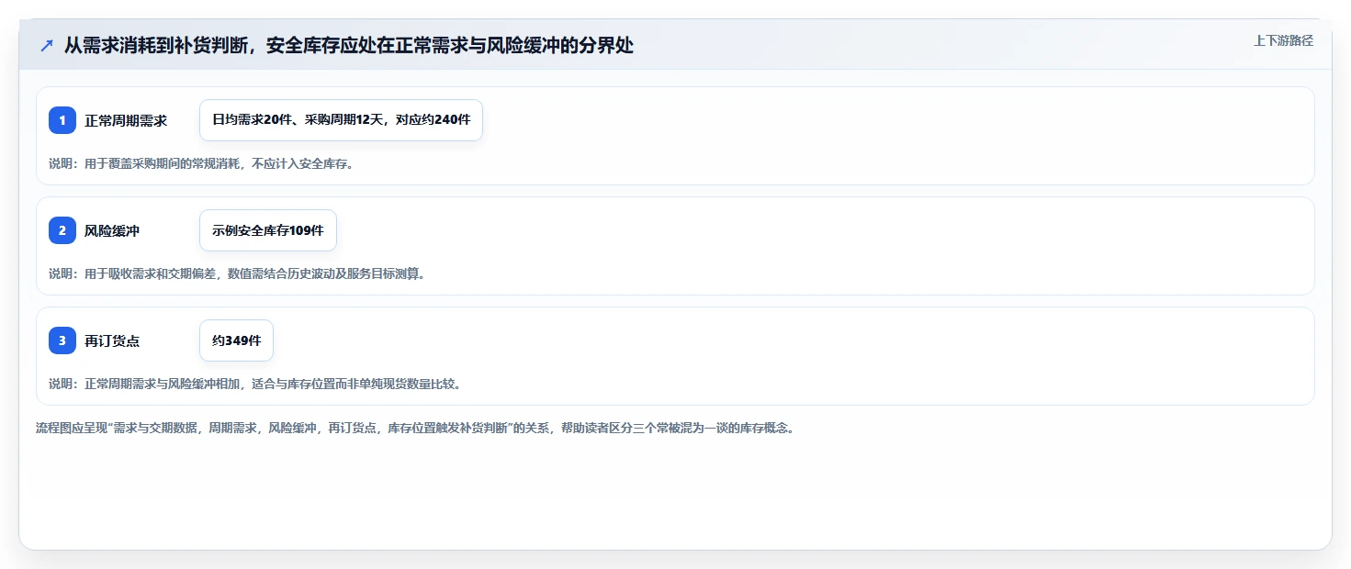Click the number 2 step badge
The height and width of the screenshot is (569, 1351).
62,230
